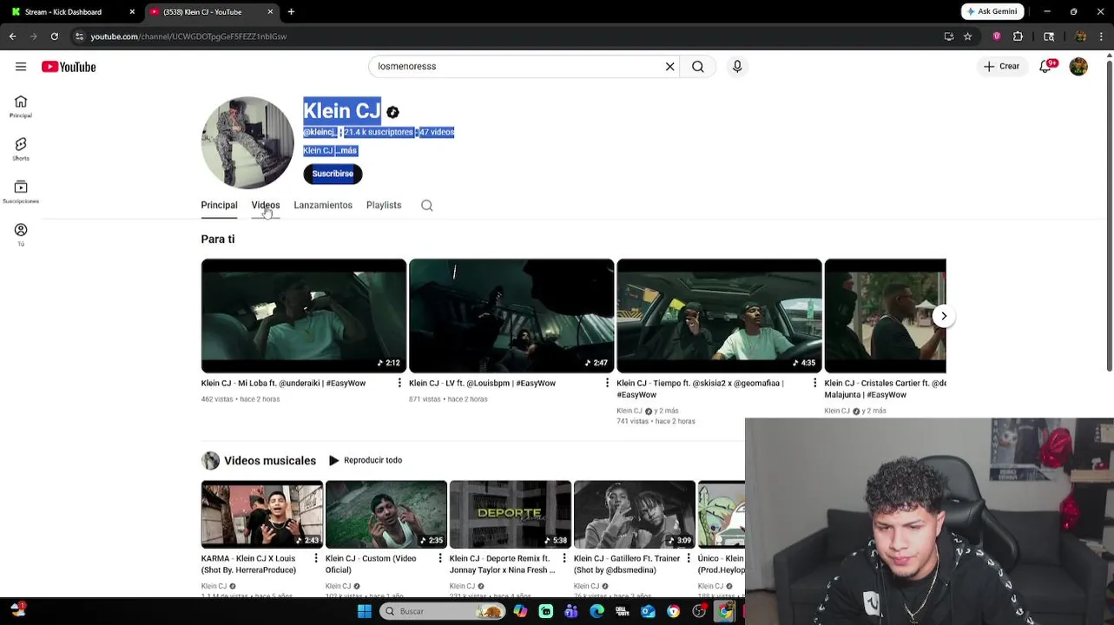Select the Principal channel tab

click(219, 206)
